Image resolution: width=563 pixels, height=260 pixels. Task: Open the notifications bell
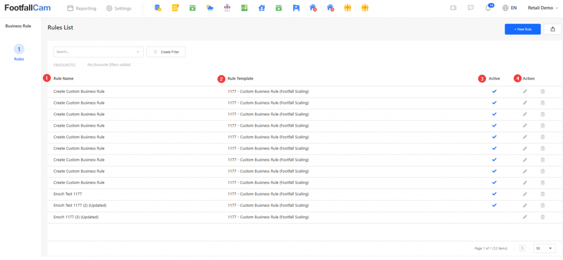488,8
